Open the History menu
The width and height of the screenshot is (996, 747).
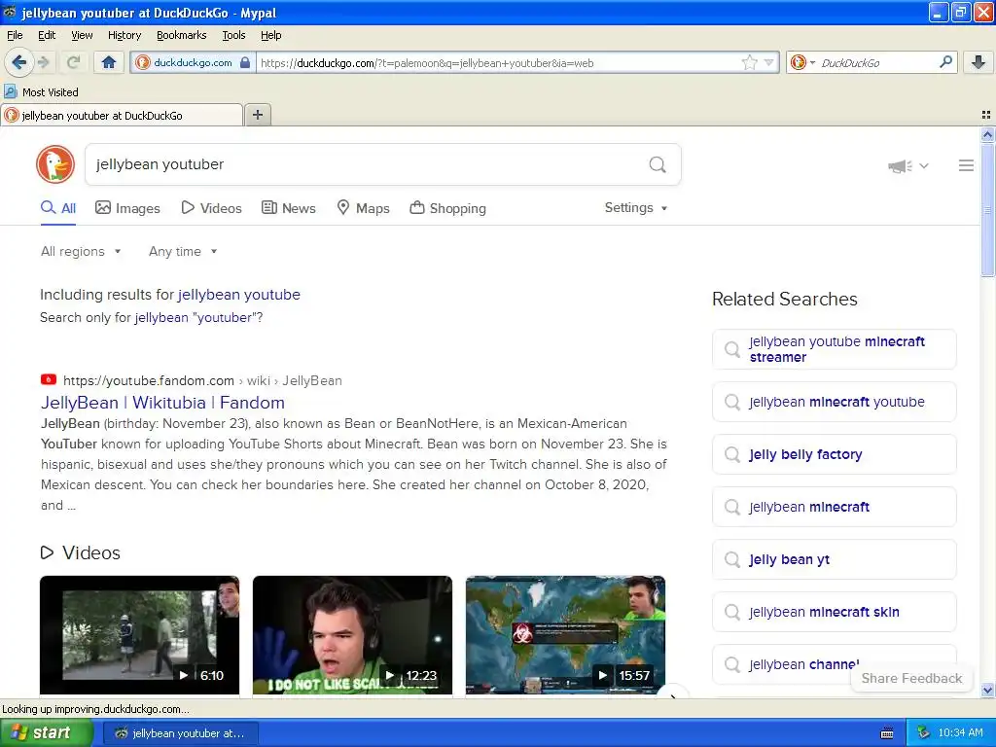pos(124,35)
